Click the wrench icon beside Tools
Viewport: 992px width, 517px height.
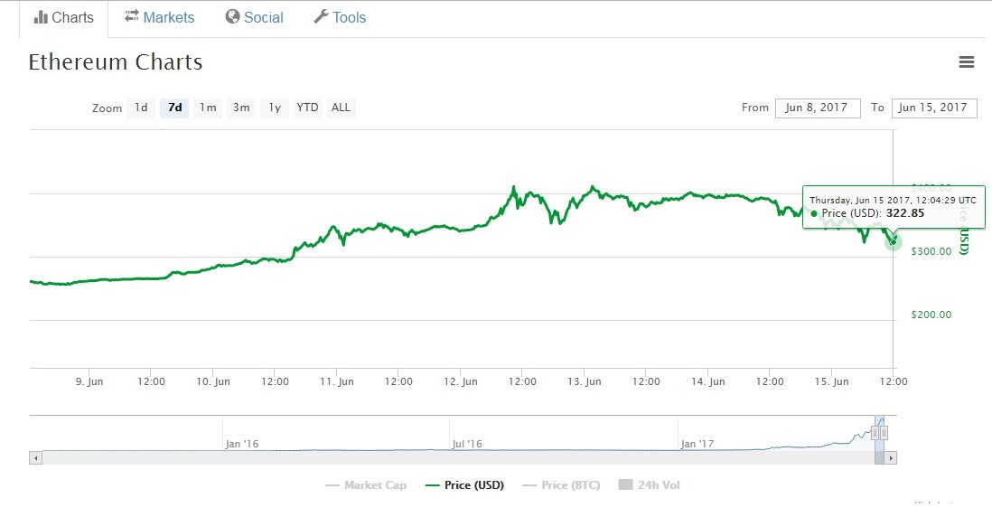pyautogui.click(x=321, y=17)
